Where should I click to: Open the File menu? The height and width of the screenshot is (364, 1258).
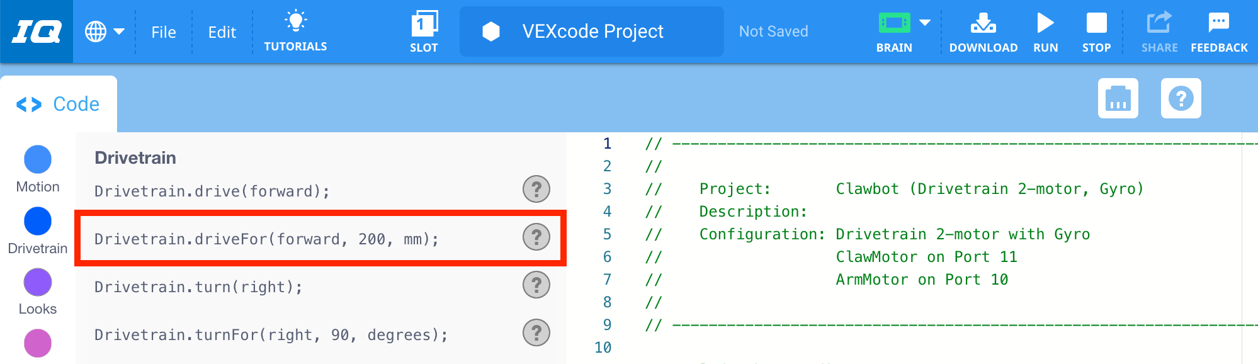point(164,32)
